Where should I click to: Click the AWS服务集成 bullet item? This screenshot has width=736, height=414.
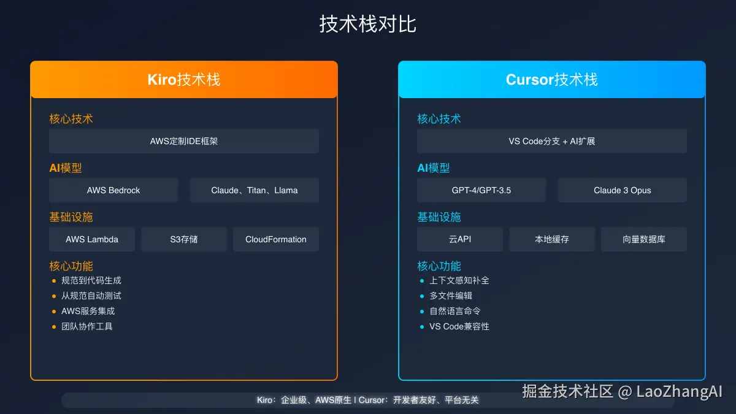point(83,311)
